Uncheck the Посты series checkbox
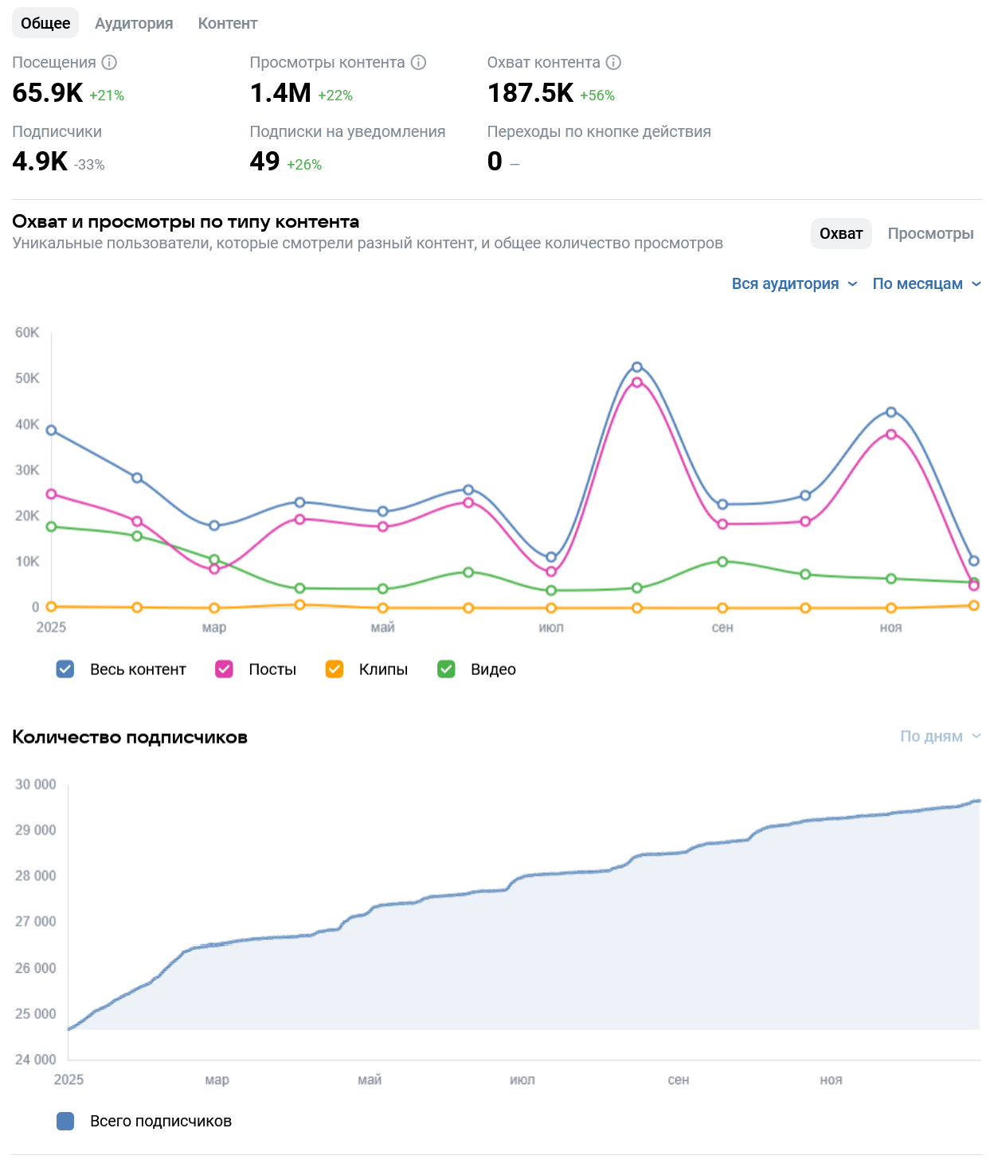The height and width of the screenshot is (1167, 994). click(x=224, y=669)
